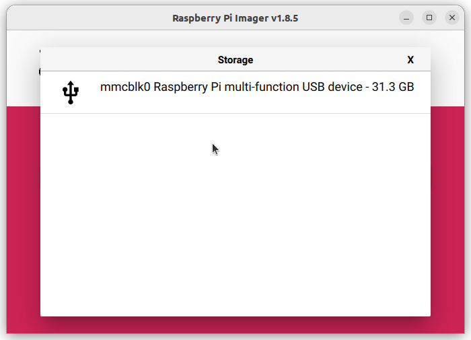Maximize the Raspberry Pi Imager window

tap(429, 18)
